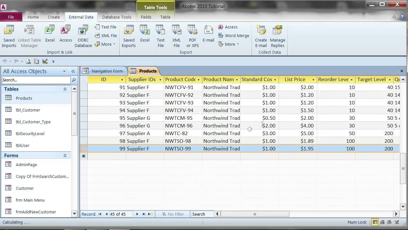
Task: Export to Text File
Action: [x=161, y=37]
